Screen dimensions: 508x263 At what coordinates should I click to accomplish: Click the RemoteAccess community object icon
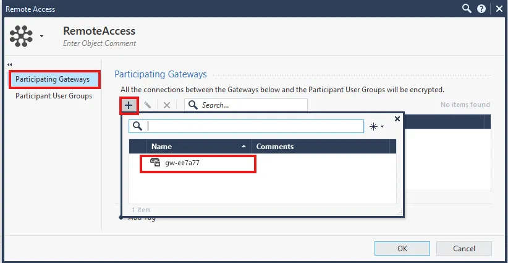21,36
